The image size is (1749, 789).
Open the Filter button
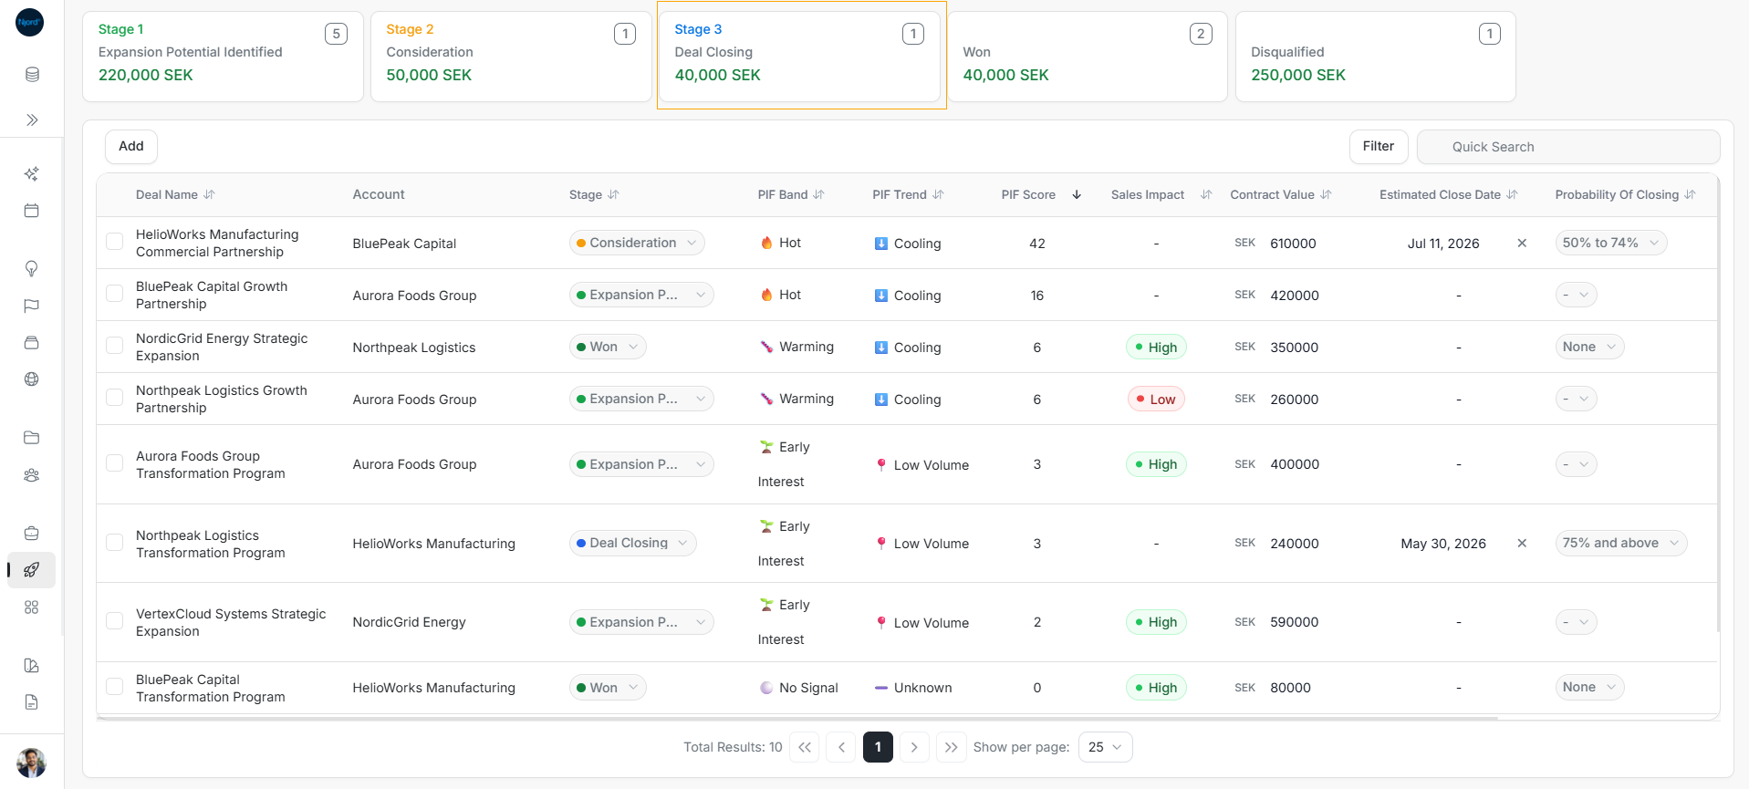point(1378,146)
